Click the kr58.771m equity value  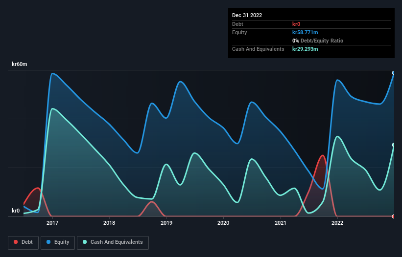305,32
